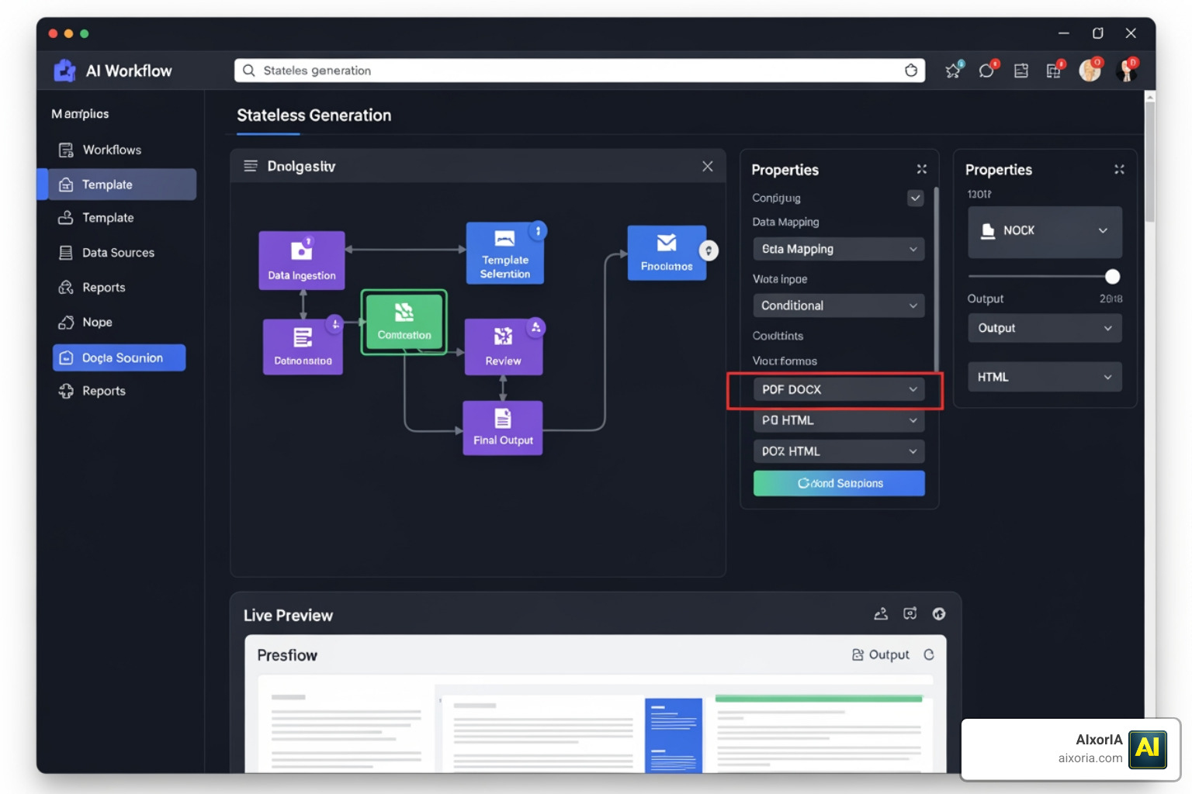Click the macOS yellow minimize dot

point(69,33)
